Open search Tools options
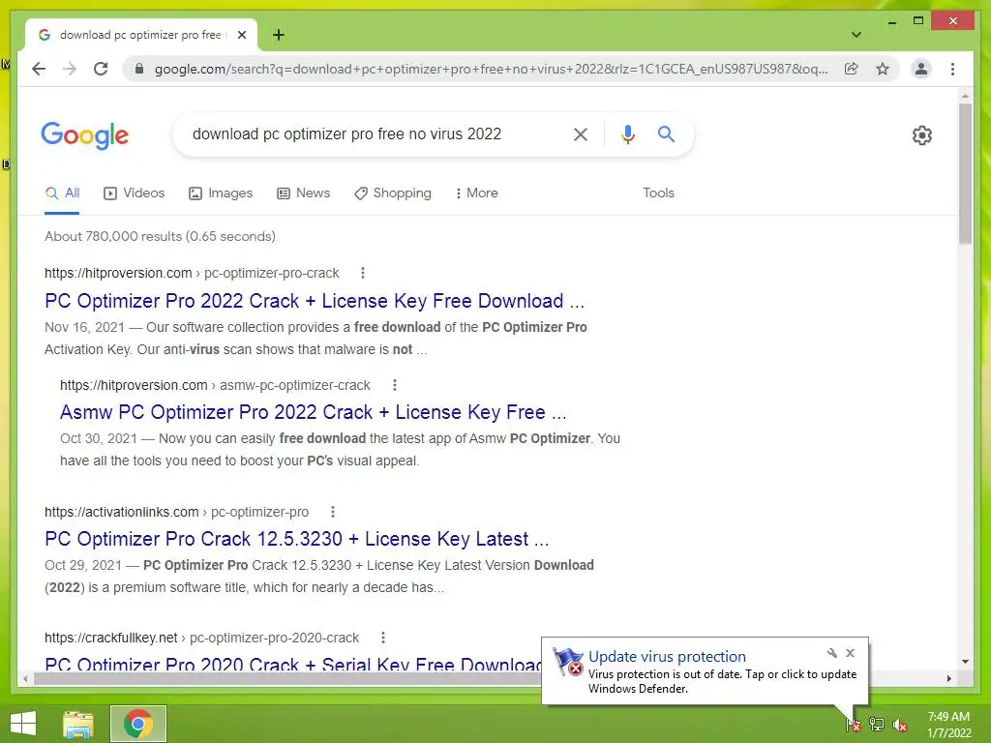Viewport: 991px width, 743px height. tap(658, 193)
